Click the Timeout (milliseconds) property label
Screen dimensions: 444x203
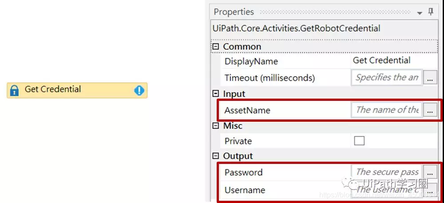[x=270, y=78]
